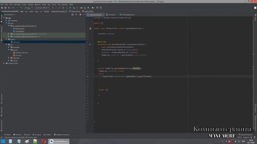The width and height of the screenshot is (257, 144).
Task: Click the Debug app bug icon
Action: tap(63, 8)
